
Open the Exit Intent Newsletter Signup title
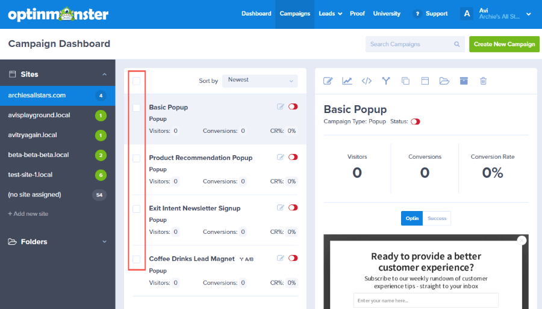[x=195, y=208]
